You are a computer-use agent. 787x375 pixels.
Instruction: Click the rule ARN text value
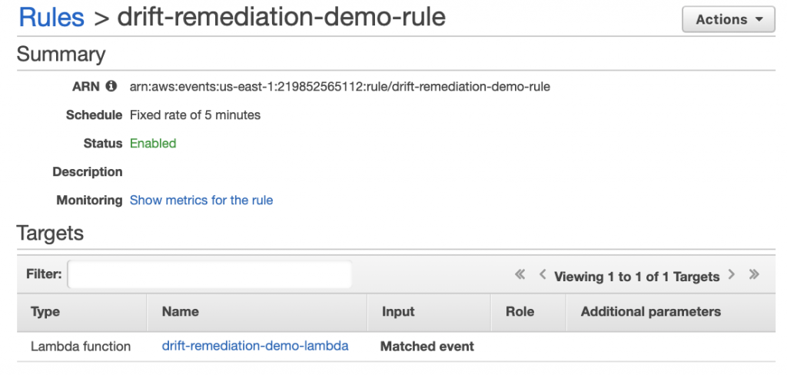340,87
